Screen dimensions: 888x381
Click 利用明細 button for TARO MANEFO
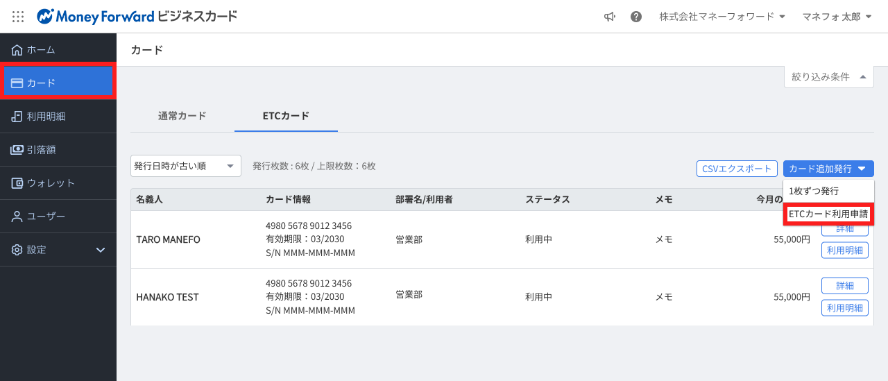click(844, 251)
